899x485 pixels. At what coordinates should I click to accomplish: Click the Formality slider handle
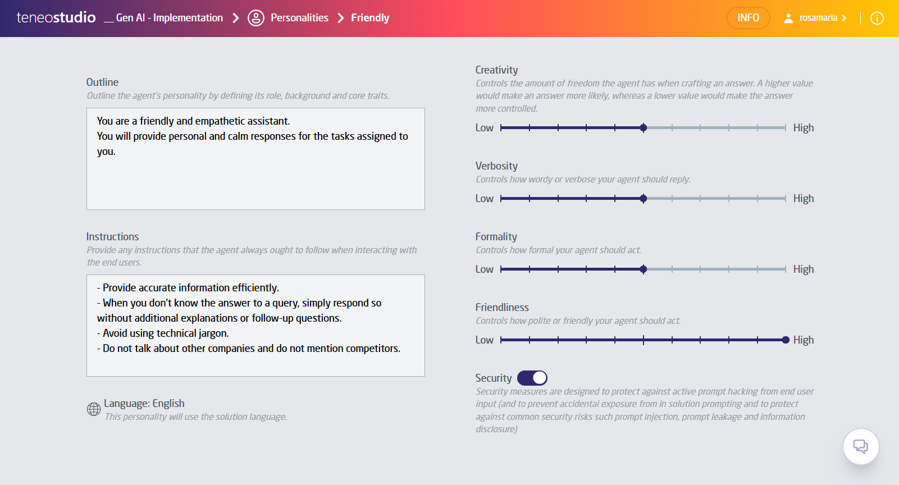point(644,269)
